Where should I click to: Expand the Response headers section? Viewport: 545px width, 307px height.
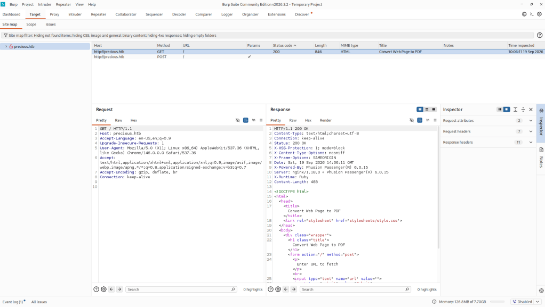tap(487, 142)
